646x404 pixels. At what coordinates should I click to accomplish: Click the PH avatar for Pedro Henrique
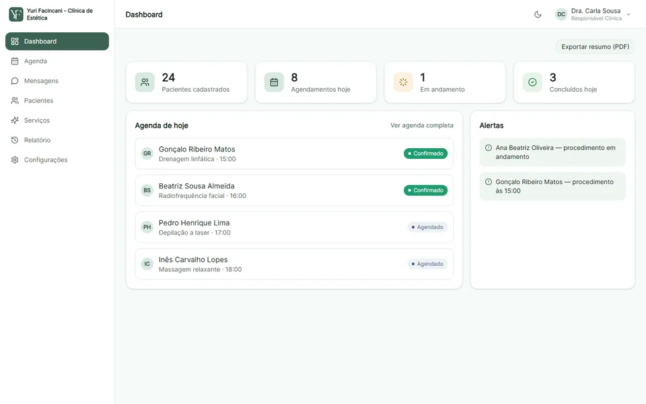[x=147, y=227]
